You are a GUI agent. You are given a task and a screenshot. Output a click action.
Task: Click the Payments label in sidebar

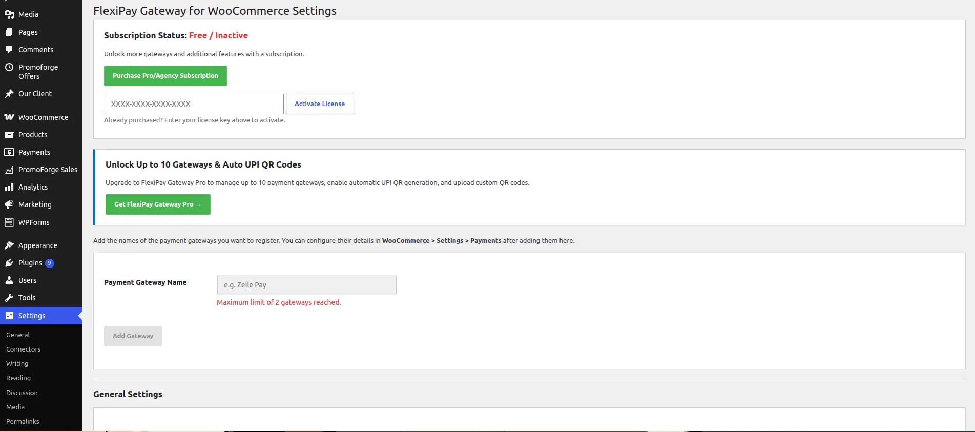(x=34, y=152)
